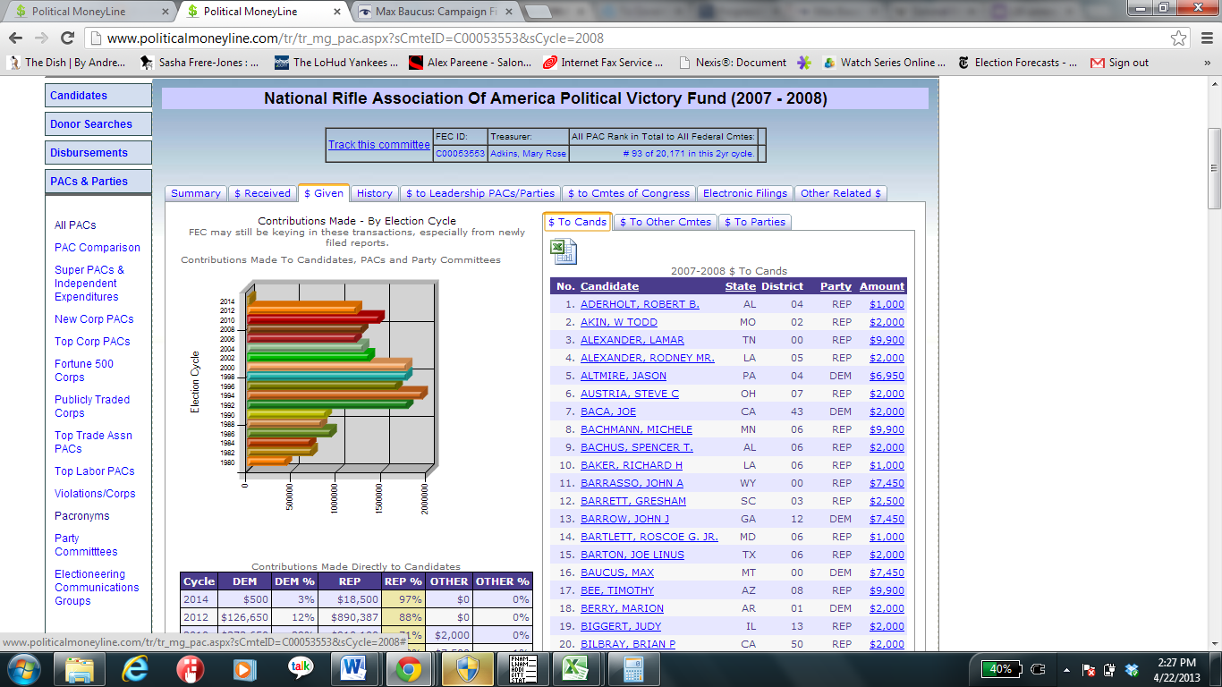Click the $6,950 amount for Altmire

tap(887, 376)
